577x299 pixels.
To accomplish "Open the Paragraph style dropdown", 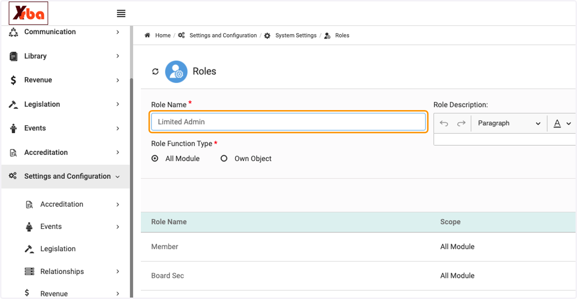I will (x=509, y=124).
